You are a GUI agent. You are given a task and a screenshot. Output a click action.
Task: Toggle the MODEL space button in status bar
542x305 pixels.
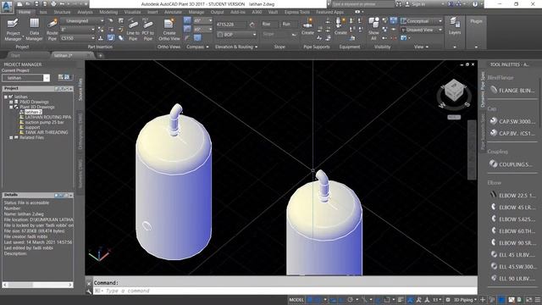(296, 299)
